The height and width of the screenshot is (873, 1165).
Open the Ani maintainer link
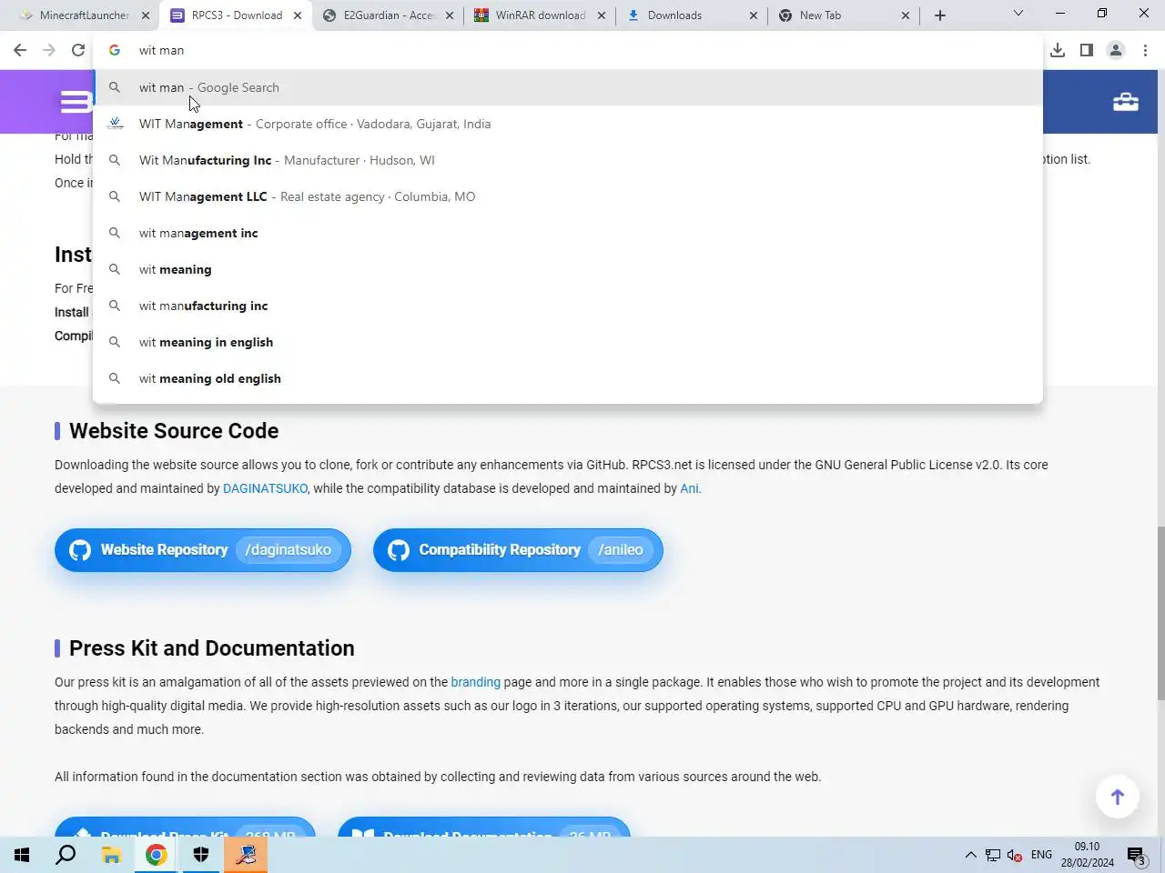click(689, 488)
